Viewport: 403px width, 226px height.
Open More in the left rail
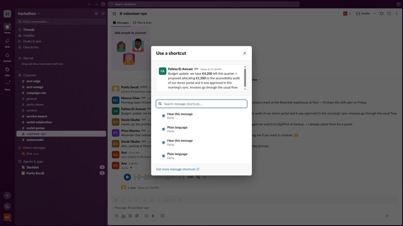[7, 85]
